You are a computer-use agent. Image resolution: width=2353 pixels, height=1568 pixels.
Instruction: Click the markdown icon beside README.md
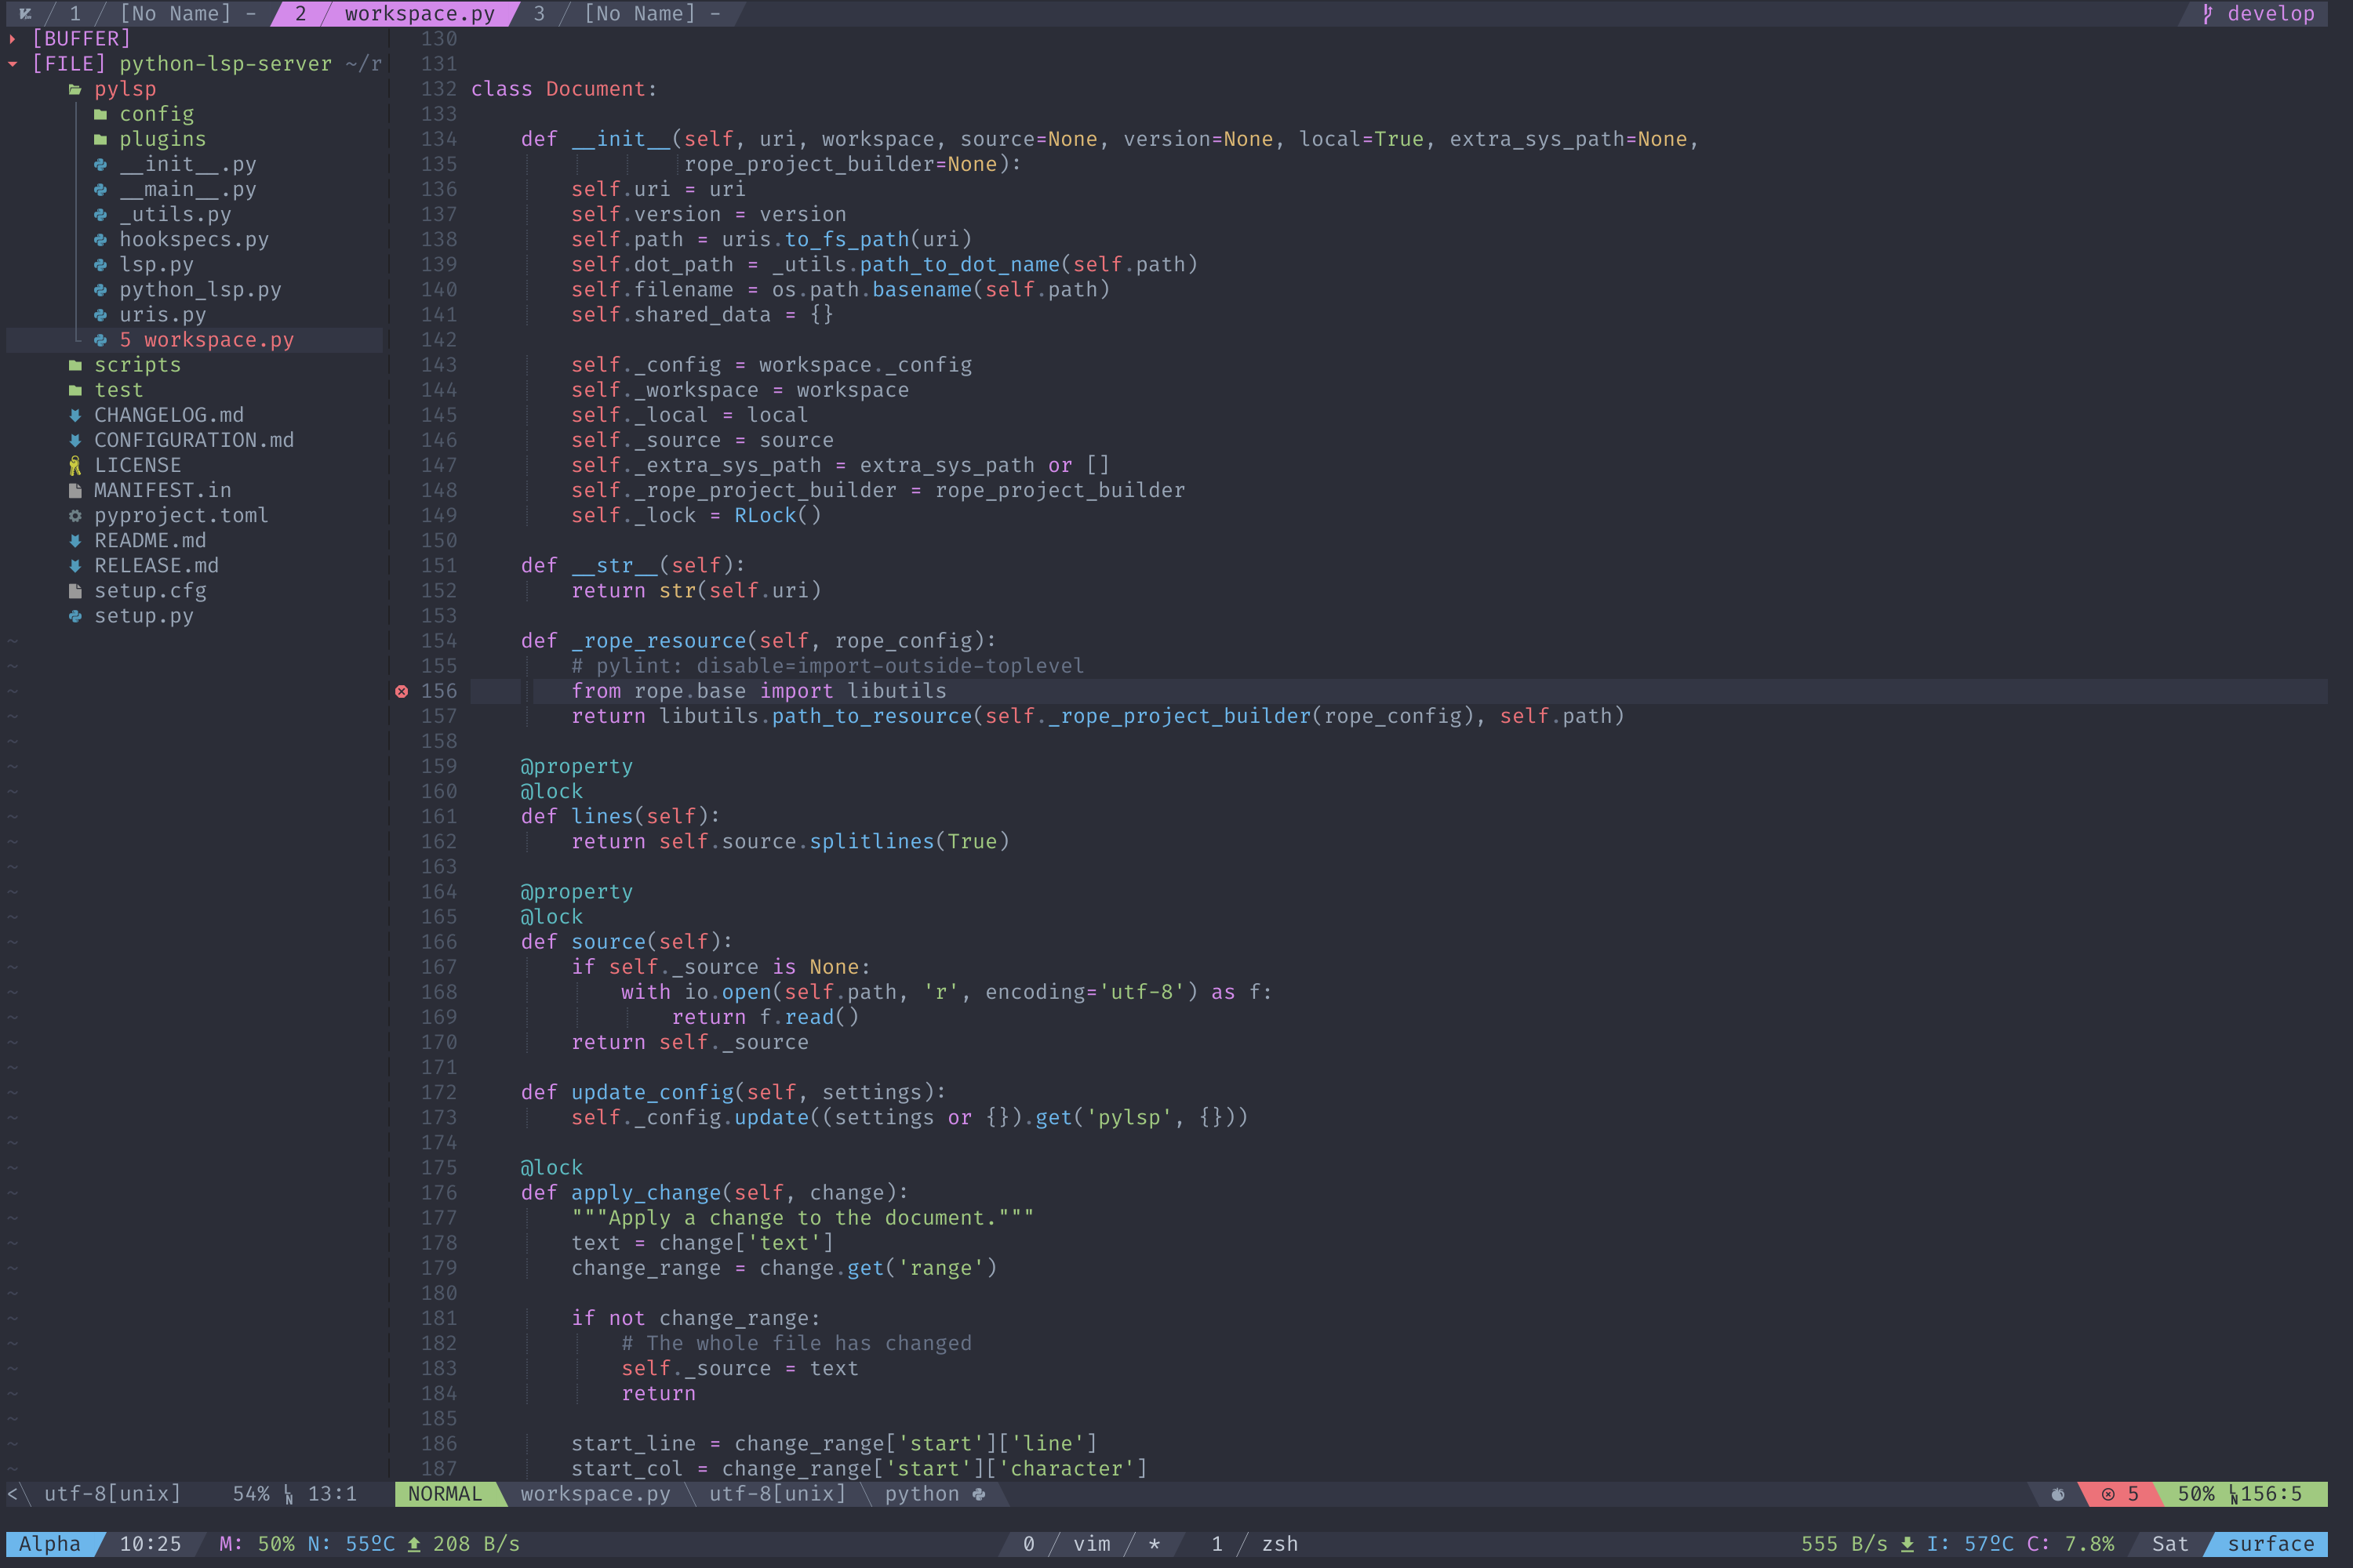click(75, 541)
